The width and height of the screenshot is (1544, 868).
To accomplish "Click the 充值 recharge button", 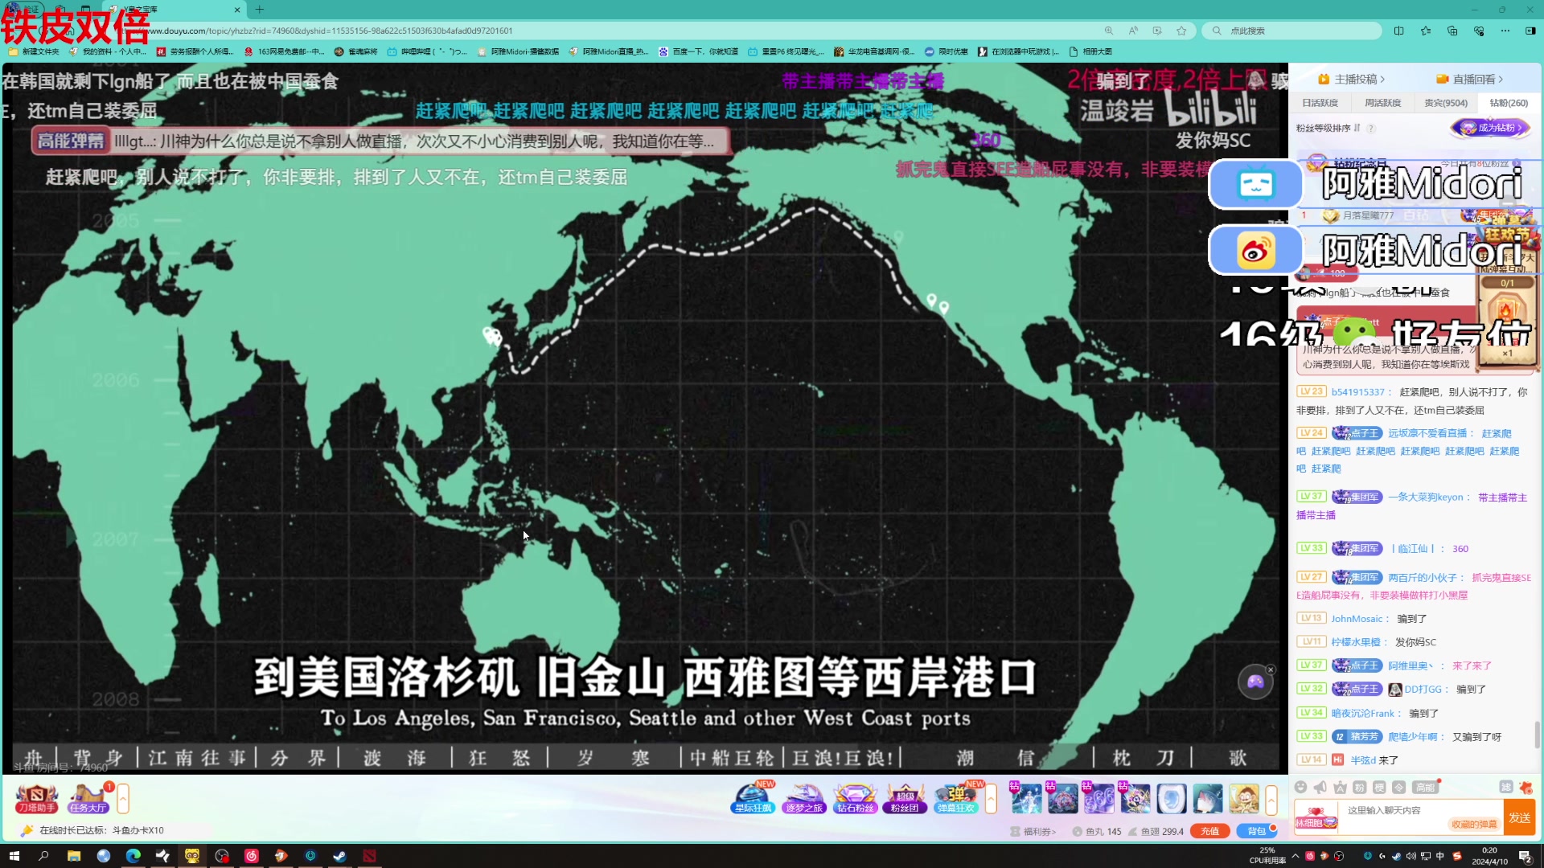I will tap(1210, 832).
